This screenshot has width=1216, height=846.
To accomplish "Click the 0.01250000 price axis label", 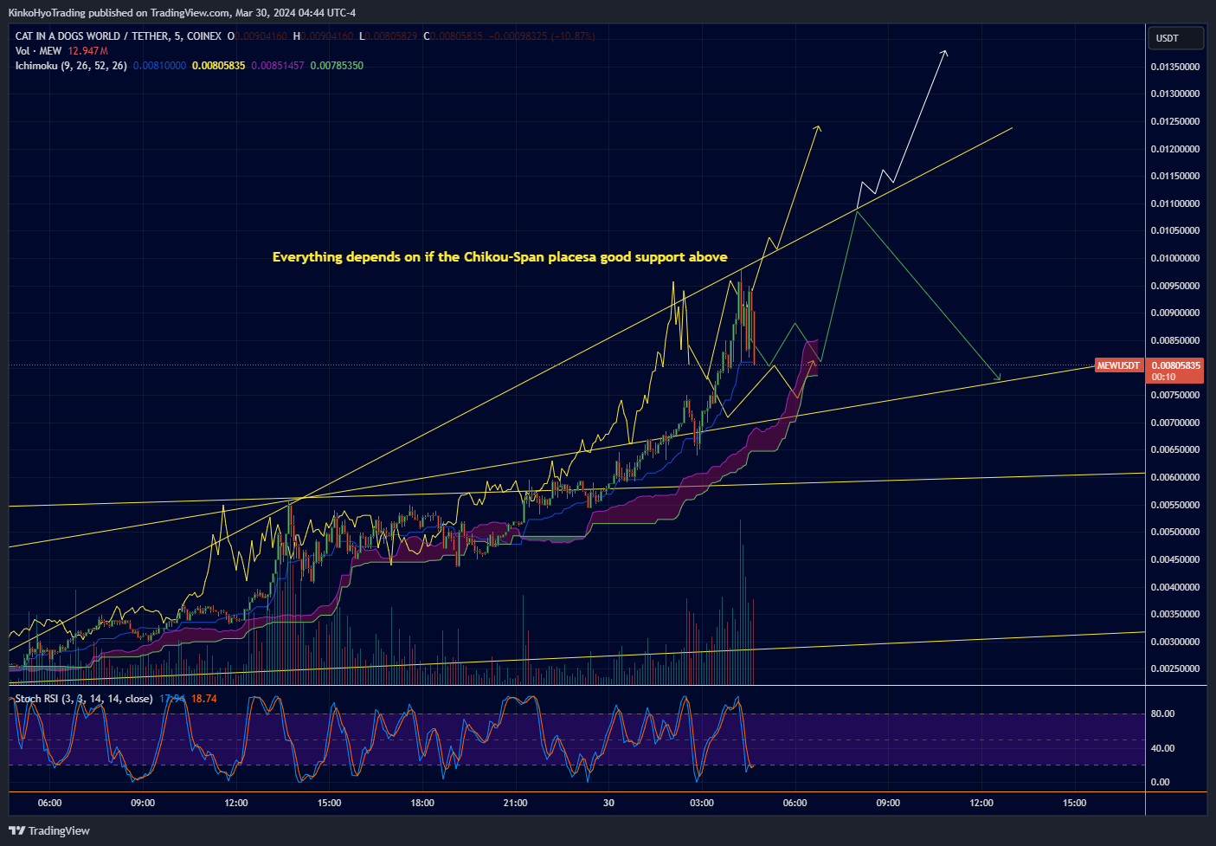I will pos(1175,121).
